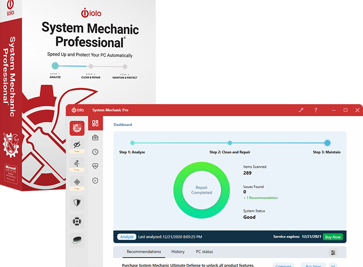Image resolution: width=363 pixels, height=267 pixels.
Task: Click the '+ 1 Recommendation' link
Action: pos(261,198)
